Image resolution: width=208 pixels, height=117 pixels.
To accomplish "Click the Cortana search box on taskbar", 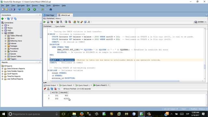I will pos(33,114).
